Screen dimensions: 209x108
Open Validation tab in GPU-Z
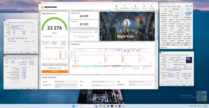click(179, 7)
